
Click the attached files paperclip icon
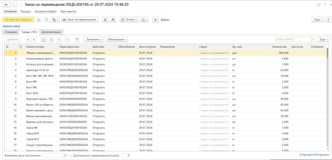click(x=155, y=19)
